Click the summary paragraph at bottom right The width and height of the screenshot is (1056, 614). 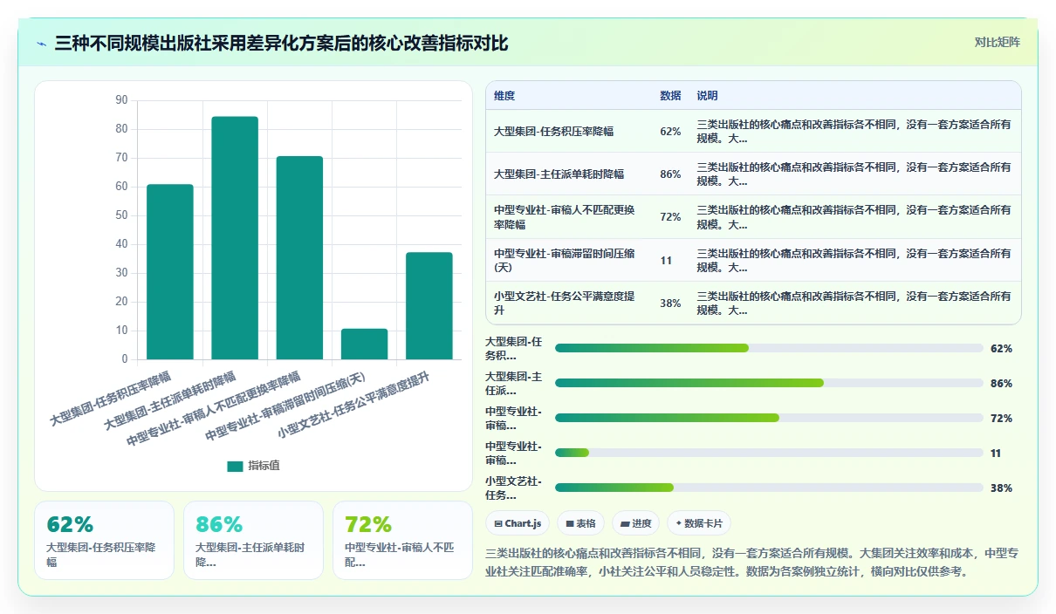(751, 563)
